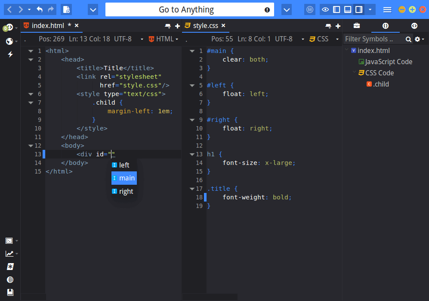This screenshot has height=301, width=429.
Task: Click the undo icon in toolbar
Action: pyautogui.click(x=40, y=9)
